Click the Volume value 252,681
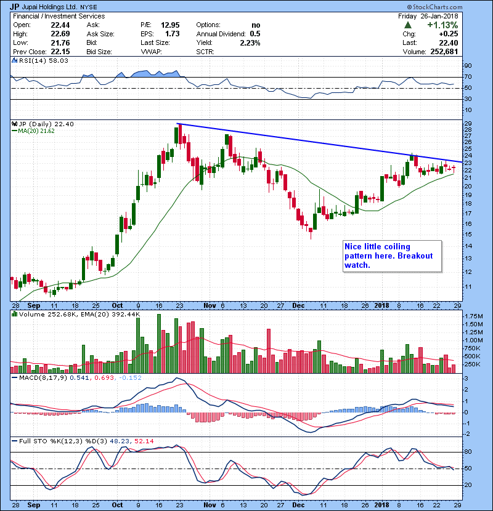 [x=444, y=52]
